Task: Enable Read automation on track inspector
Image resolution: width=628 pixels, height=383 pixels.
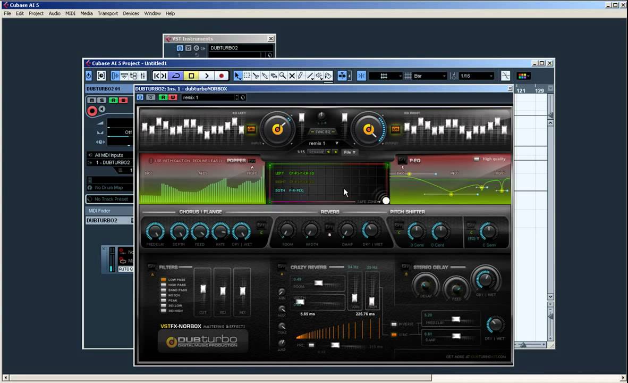Action: [x=113, y=100]
